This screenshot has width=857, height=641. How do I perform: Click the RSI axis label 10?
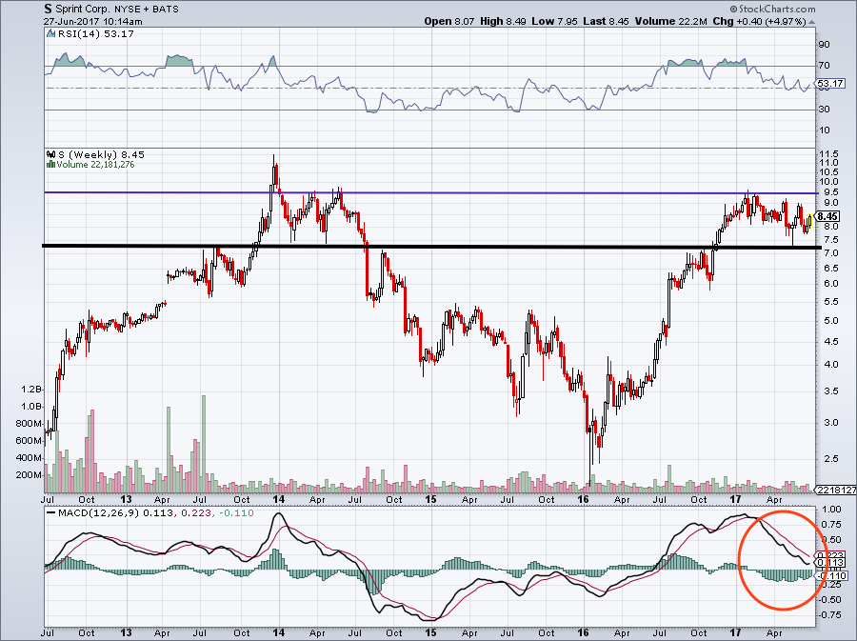(x=824, y=130)
